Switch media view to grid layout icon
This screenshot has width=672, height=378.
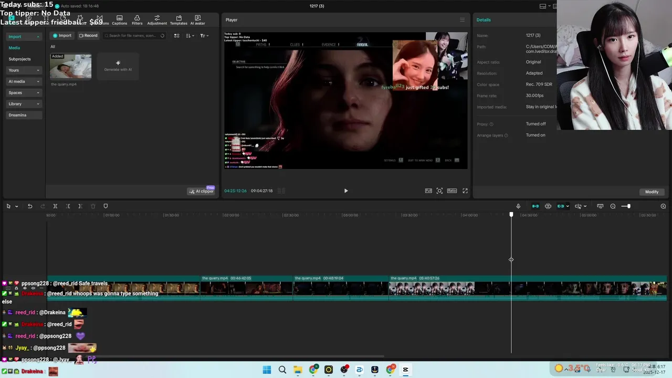[x=176, y=36]
